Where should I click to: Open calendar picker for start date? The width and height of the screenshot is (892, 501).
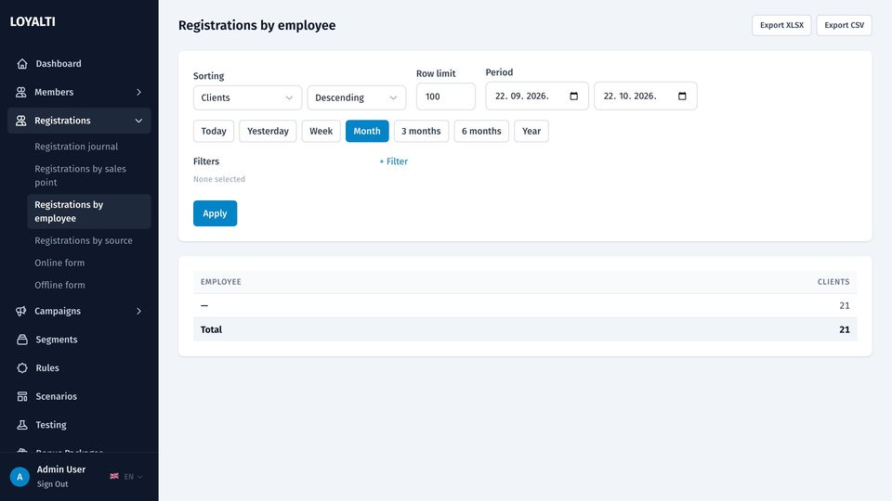574,96
